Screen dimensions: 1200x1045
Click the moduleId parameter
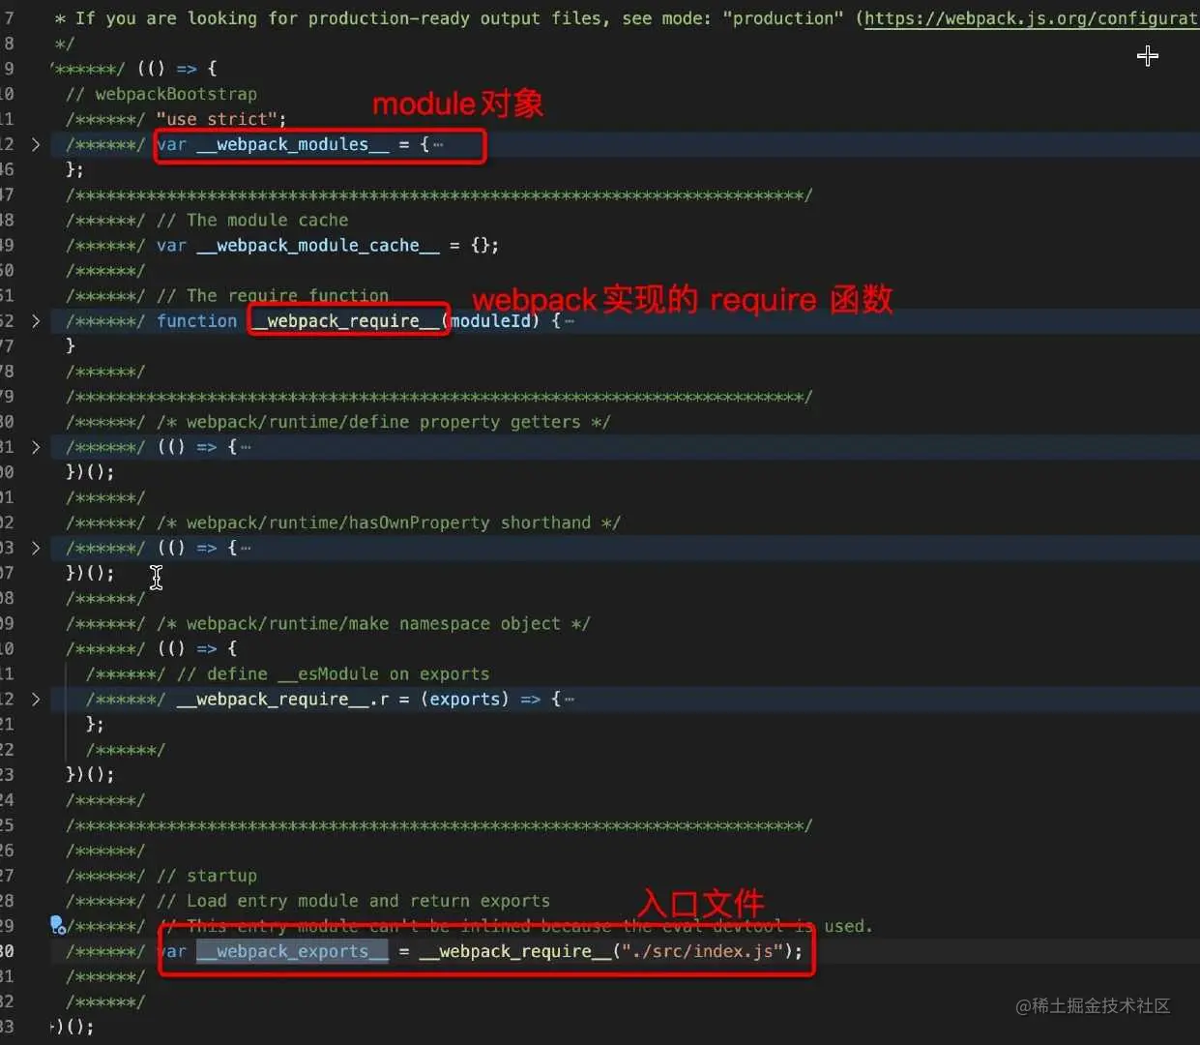491,321
